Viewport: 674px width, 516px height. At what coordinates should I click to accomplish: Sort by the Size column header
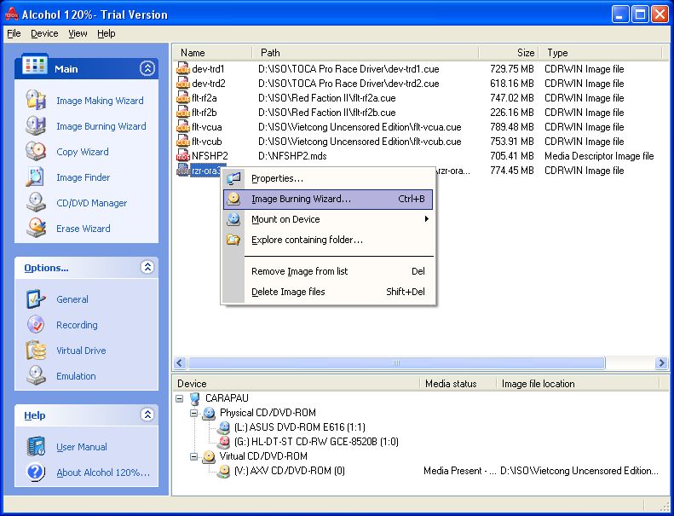coord(509,53)
